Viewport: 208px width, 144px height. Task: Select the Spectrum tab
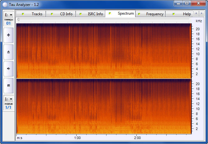121,14
